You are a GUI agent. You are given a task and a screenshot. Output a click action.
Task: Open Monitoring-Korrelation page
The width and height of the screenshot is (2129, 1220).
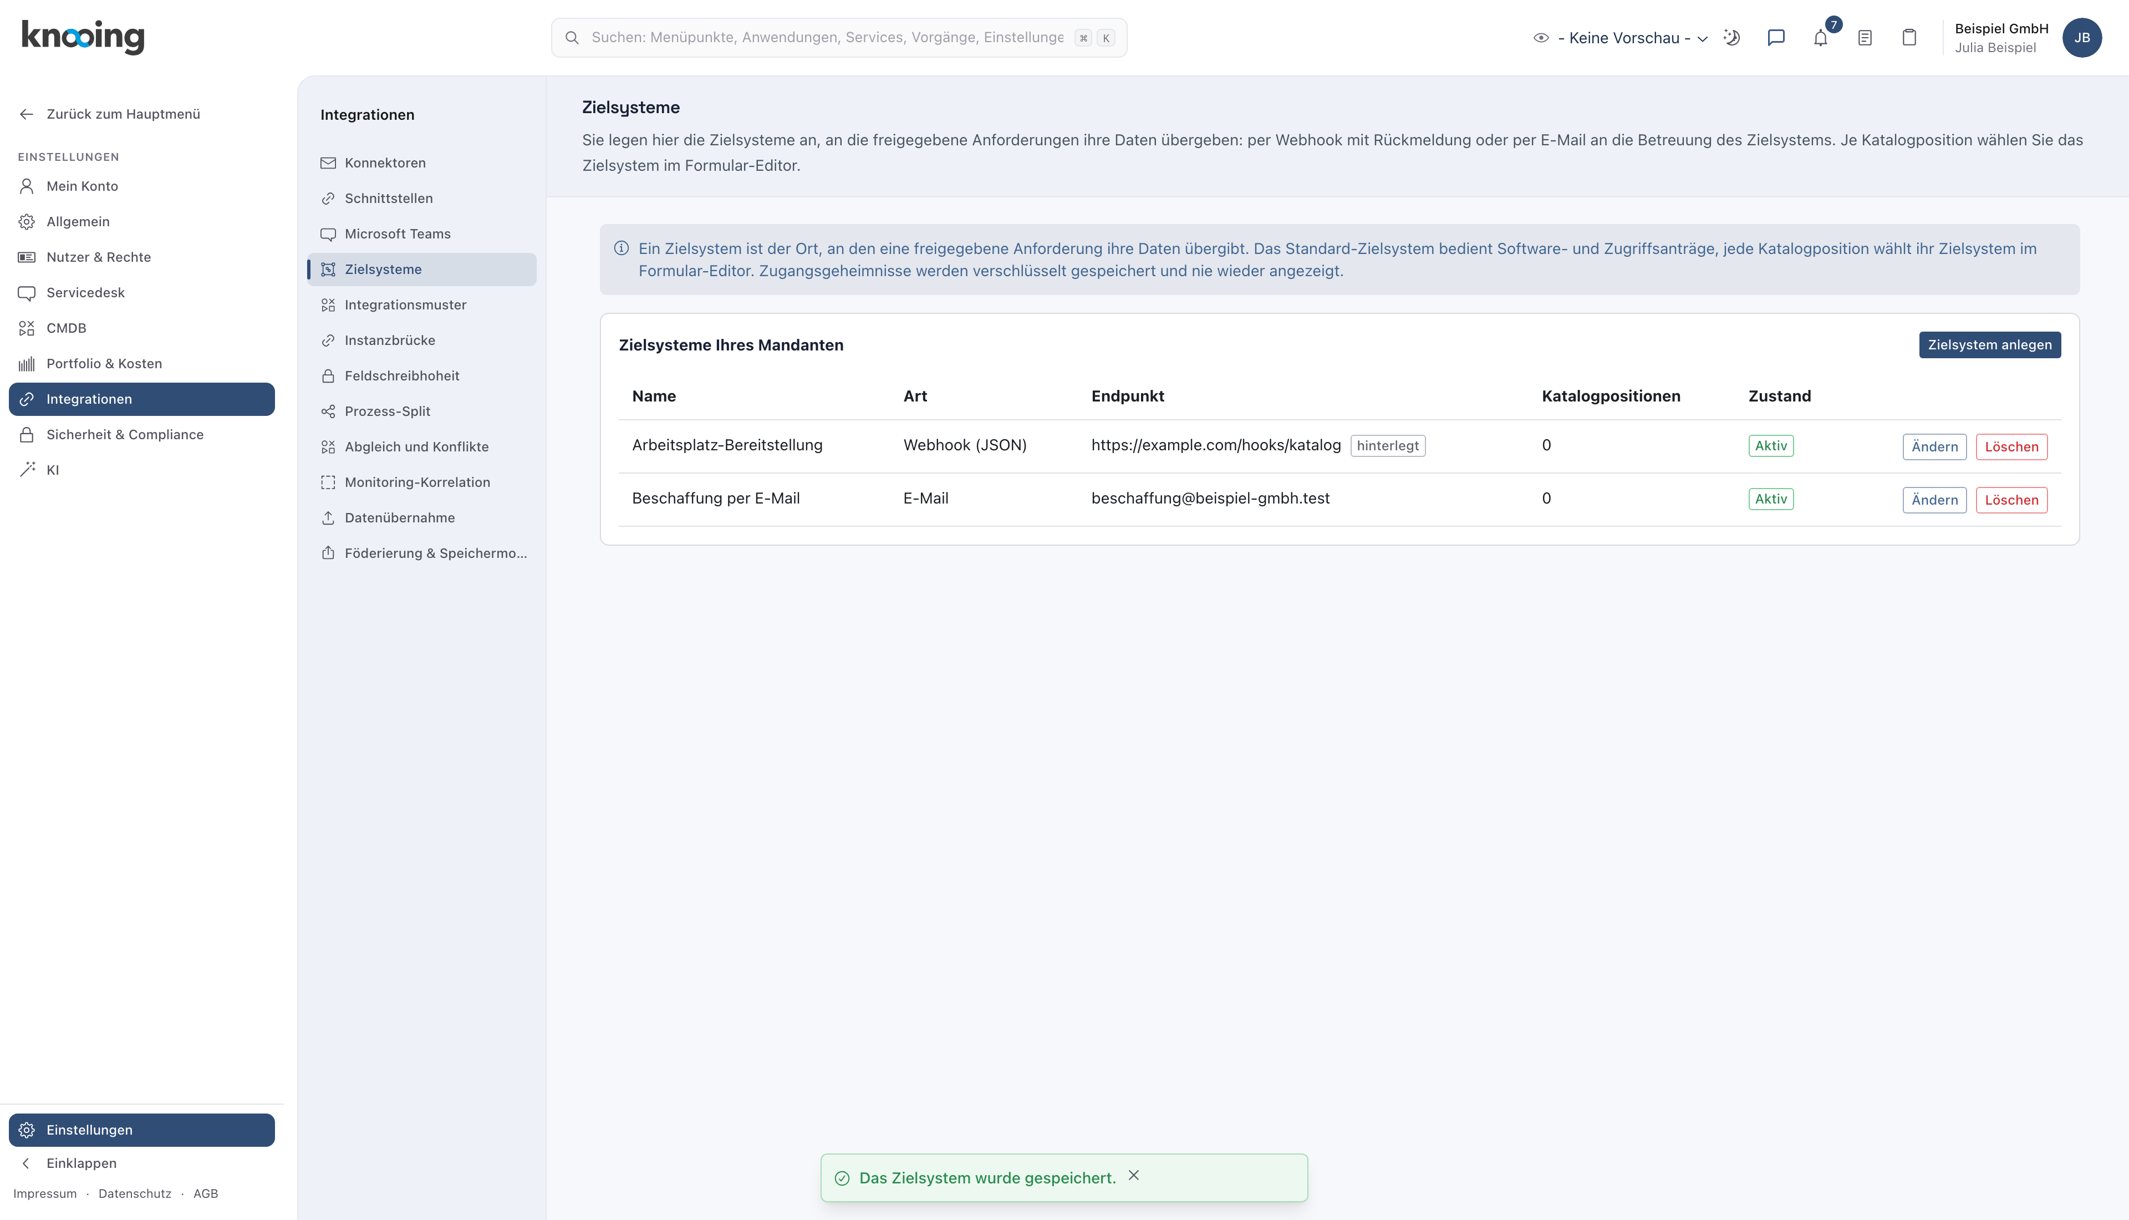(x=422, y=482)
